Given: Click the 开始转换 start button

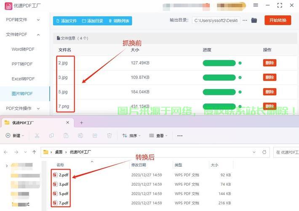Looking at the screenshot, I should (278, 20).
